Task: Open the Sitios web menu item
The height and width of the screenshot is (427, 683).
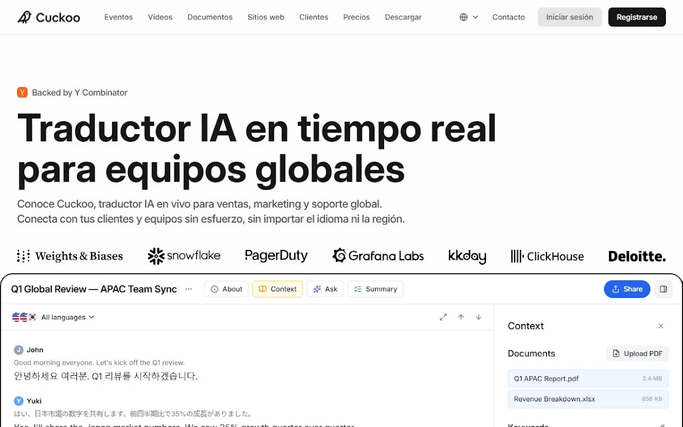Action: 266,17
